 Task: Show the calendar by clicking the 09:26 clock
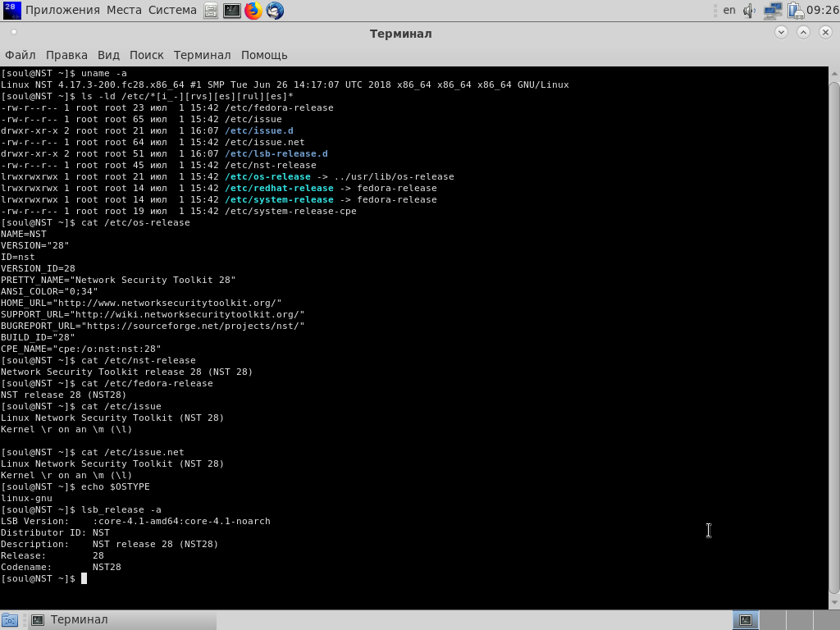pyautogui.click(x=822, y=10)
